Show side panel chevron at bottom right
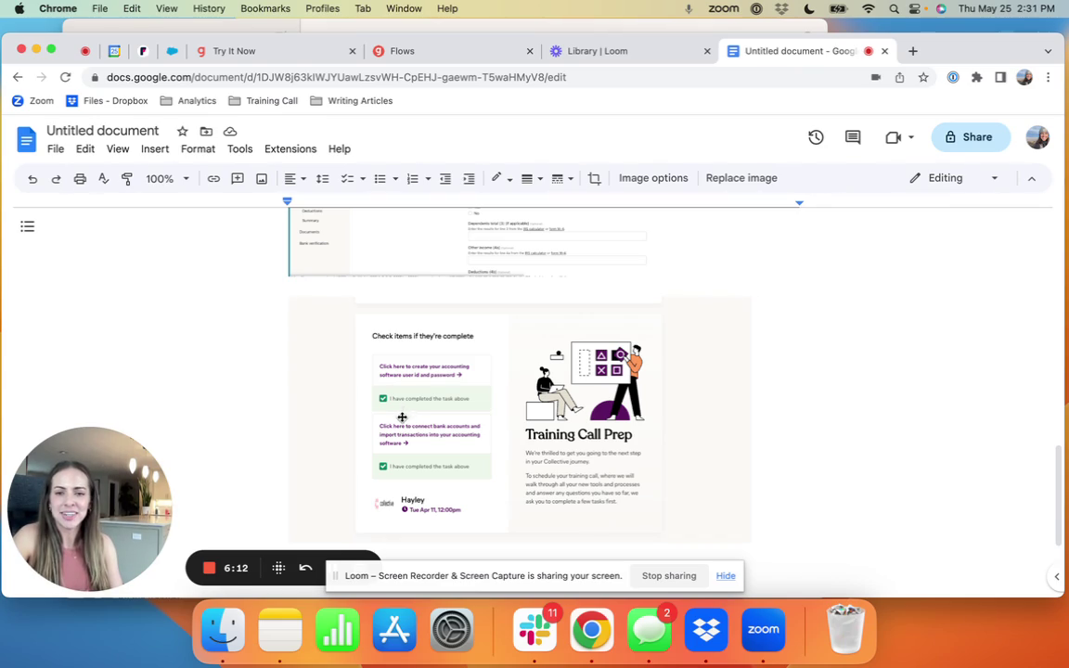Image resolution: width=1069 pixels, height=668 pixels. pos(1057,577)
